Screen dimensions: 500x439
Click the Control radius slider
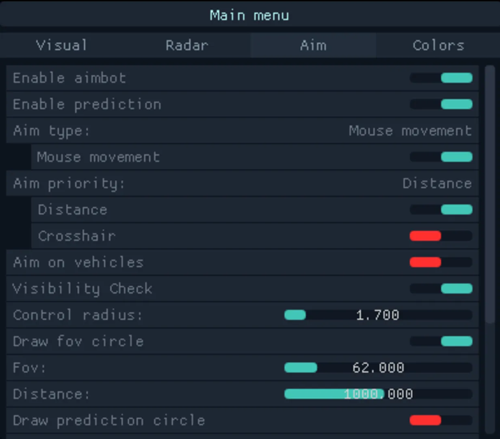(378, 315)
